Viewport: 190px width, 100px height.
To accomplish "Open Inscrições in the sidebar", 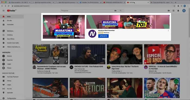I will tap(12, 24).
